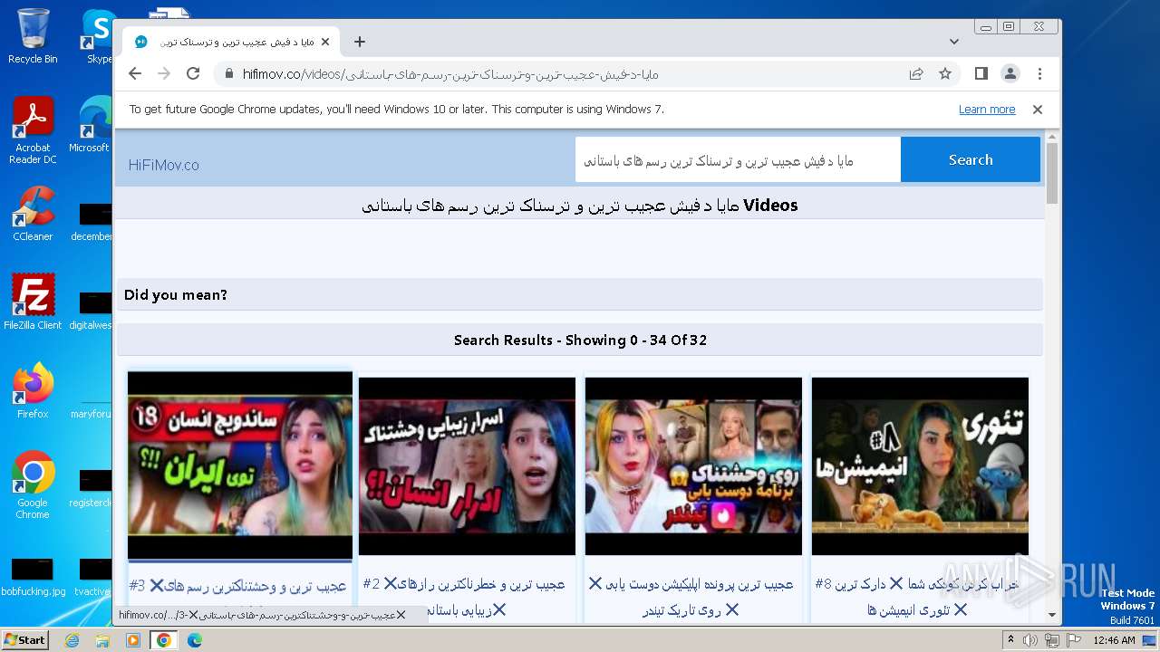1160x652 pixels.
Task: Click the scrollbar down arrow
Action: point(1052,614)
